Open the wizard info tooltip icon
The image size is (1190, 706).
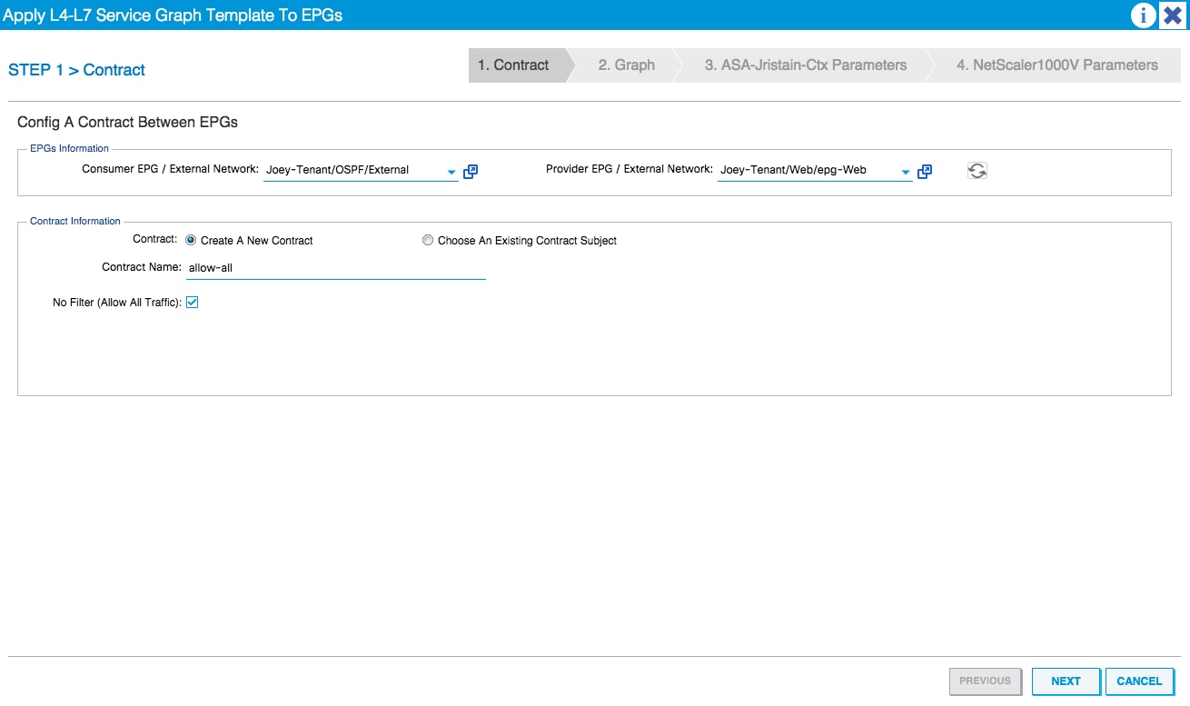pyautogui.click(x=1142, y=15)
